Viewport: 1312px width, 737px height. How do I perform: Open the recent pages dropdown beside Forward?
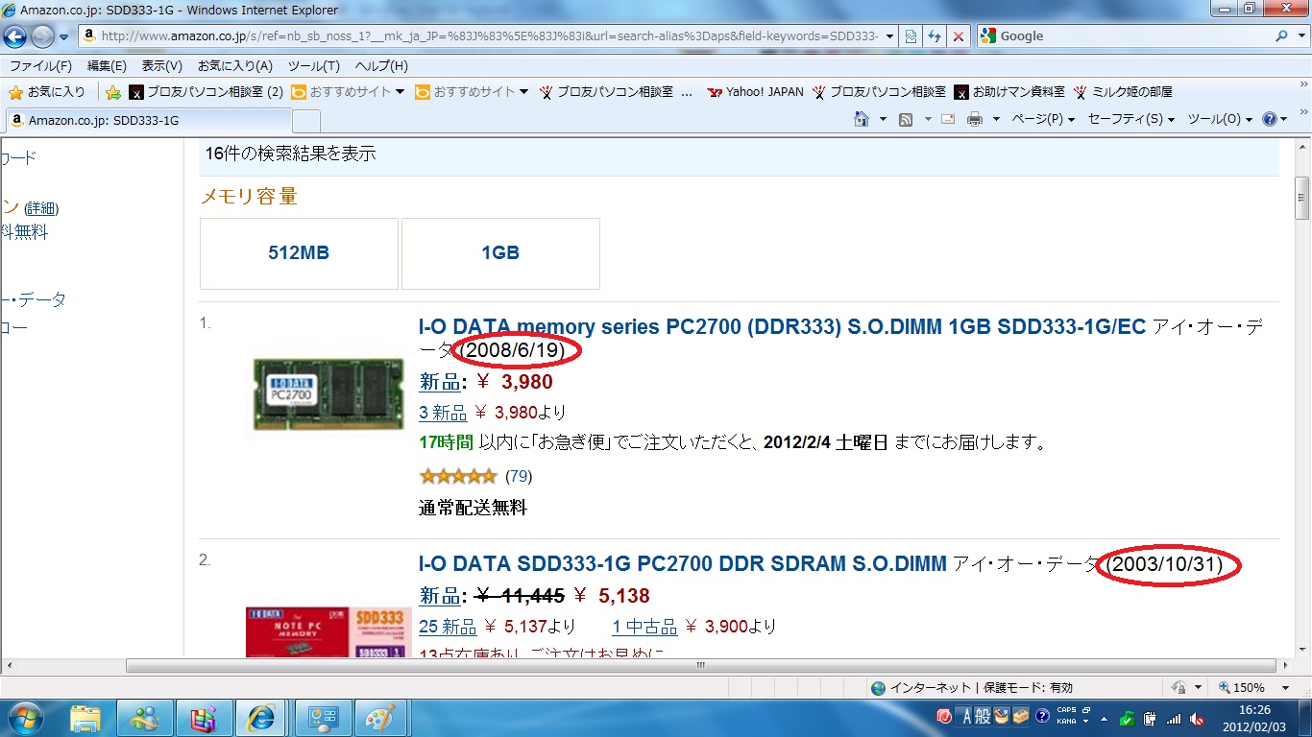click(64, 36)
